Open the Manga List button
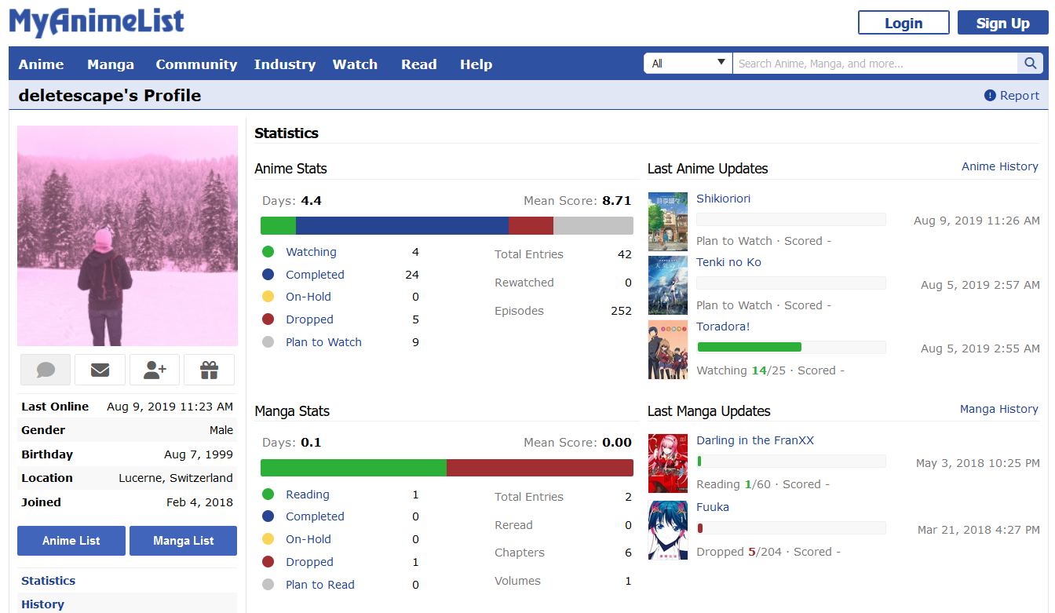This screenshot has height=613, width=1055. click(x=183, y=541)
